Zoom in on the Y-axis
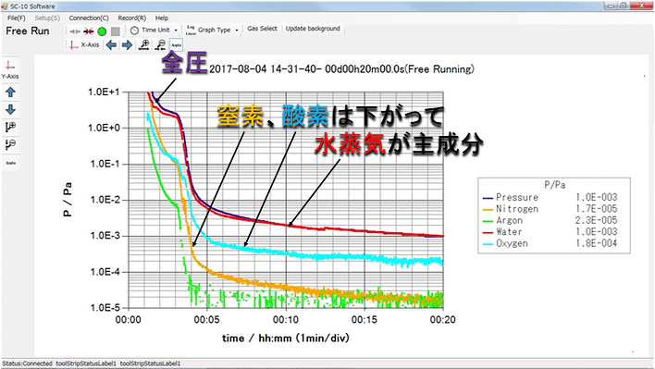Image resolution: width=655 pixels, height=369 pixels. [10, 127]
